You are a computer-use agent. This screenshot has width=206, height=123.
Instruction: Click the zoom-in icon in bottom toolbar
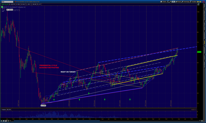pyautogui.click(x=4, y=121)
